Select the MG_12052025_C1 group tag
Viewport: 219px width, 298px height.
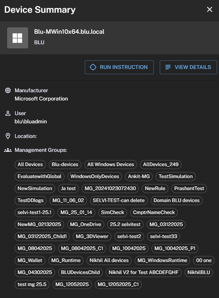(x=118, y=284)
